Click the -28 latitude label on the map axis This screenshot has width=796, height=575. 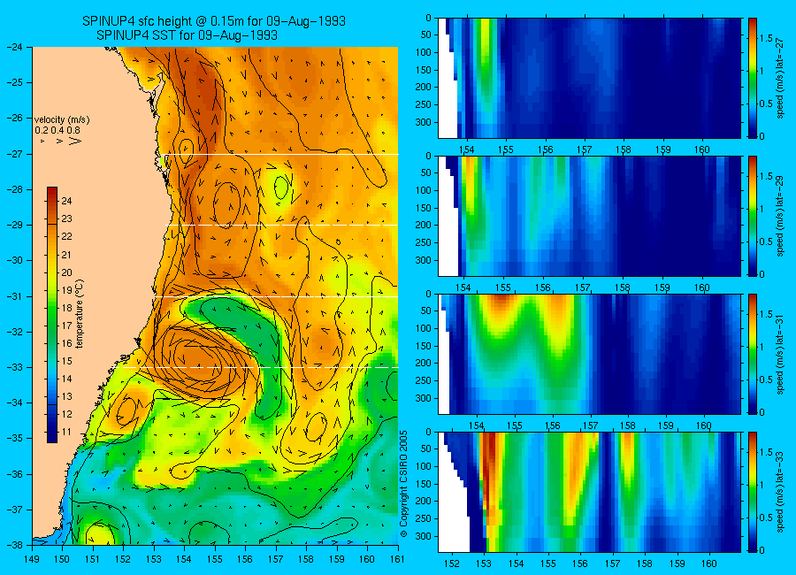(x=15, y=189)
